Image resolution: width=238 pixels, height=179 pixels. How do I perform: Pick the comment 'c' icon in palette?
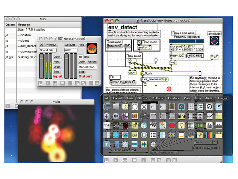point(125,107)
